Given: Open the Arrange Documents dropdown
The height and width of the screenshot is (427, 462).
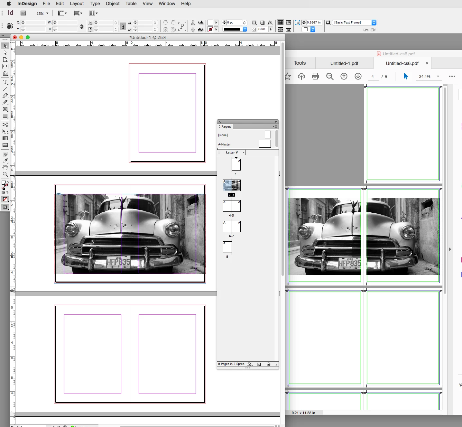Looking at the screenshot, I should coord(93,13).
